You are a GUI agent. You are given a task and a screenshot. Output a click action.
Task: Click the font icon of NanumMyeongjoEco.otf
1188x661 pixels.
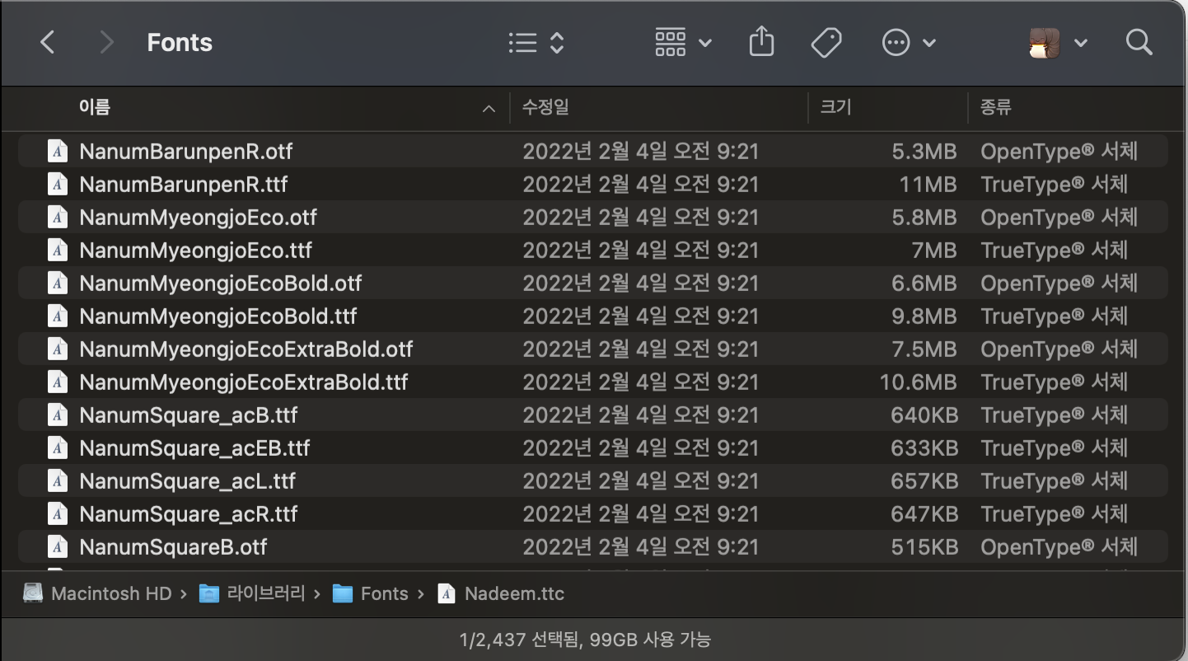(57, 218)
